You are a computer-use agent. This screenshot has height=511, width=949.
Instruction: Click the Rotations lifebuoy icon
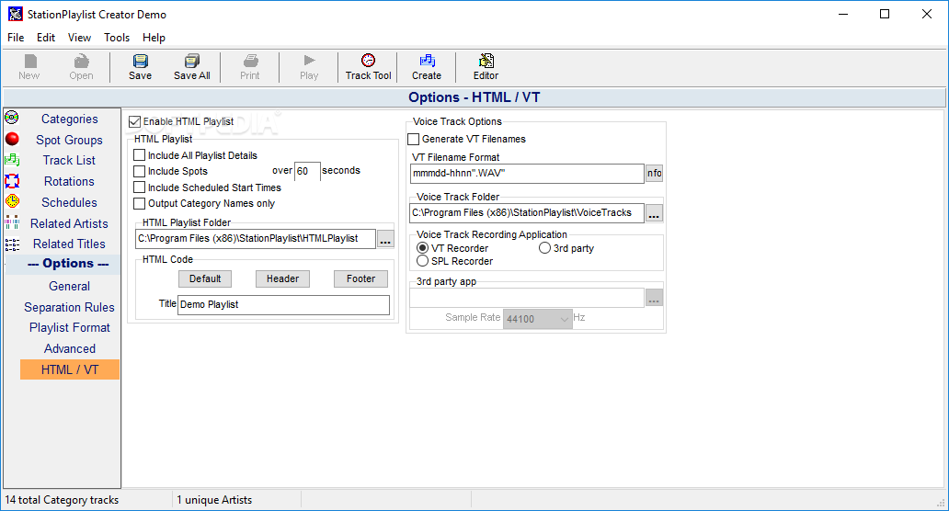click(x=12, y=181)
